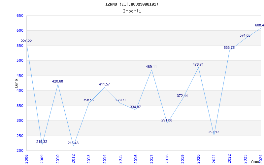Viewport: 264px width, 165px height.
Task: Click the 200 y-axis tick value
Action: [x=20, y=151]
